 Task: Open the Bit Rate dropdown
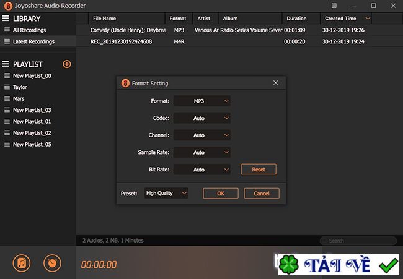click(x=201, y=170)
